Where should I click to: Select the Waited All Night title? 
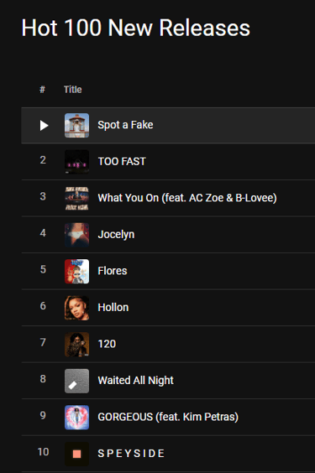(135, 381)
